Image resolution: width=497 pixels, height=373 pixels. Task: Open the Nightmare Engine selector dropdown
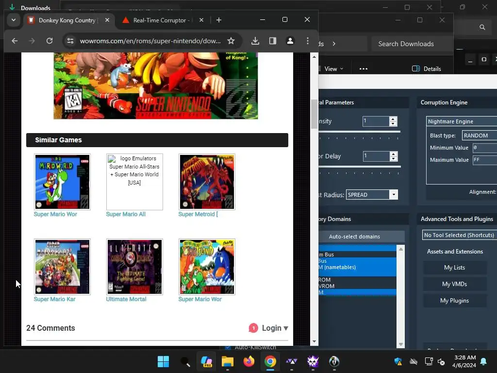tap(462, 121)
